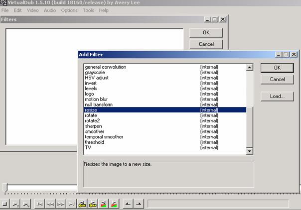Open the Tools menu
The width and height of the screenshot is (301, 210).
click(x=88, y=10)
